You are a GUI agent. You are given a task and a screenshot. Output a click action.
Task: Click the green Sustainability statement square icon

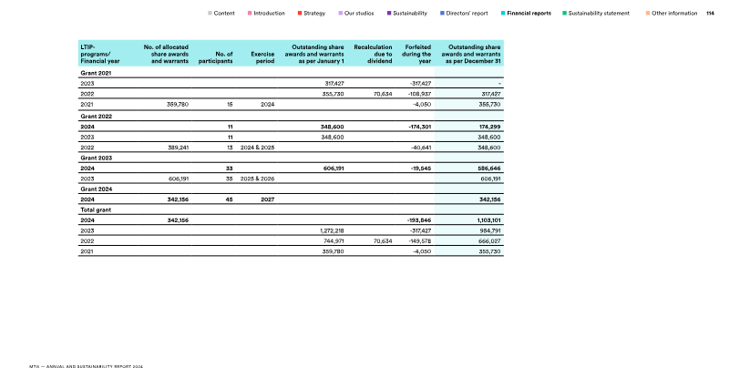tap(565, 14)
